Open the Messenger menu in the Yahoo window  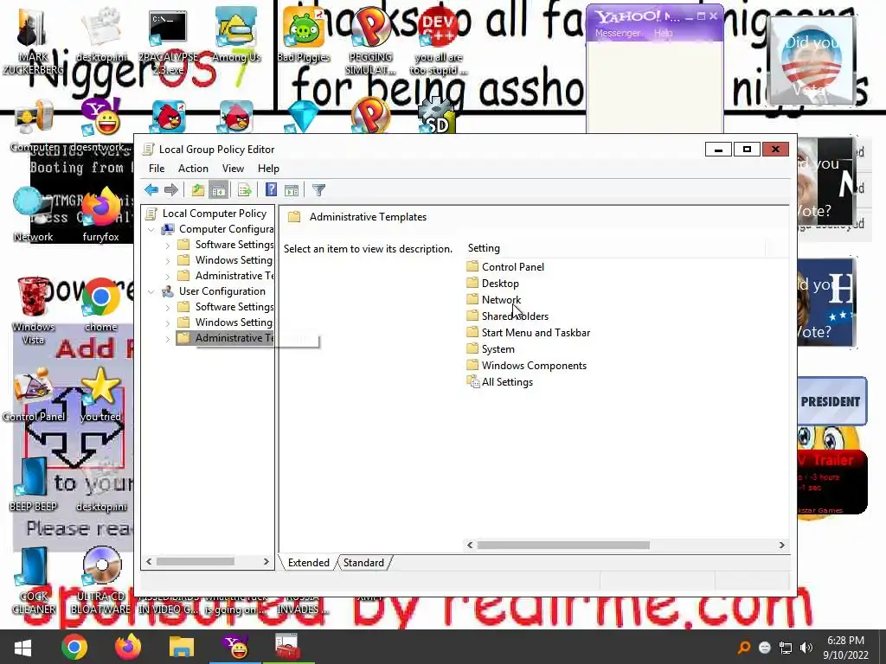point(617,33)
